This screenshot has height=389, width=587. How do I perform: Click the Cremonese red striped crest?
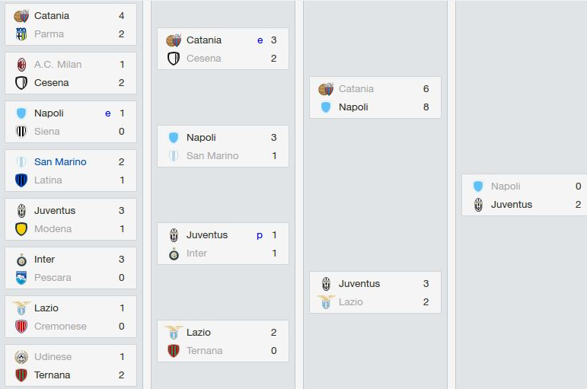pyautogui.click(x=21, y=326)
